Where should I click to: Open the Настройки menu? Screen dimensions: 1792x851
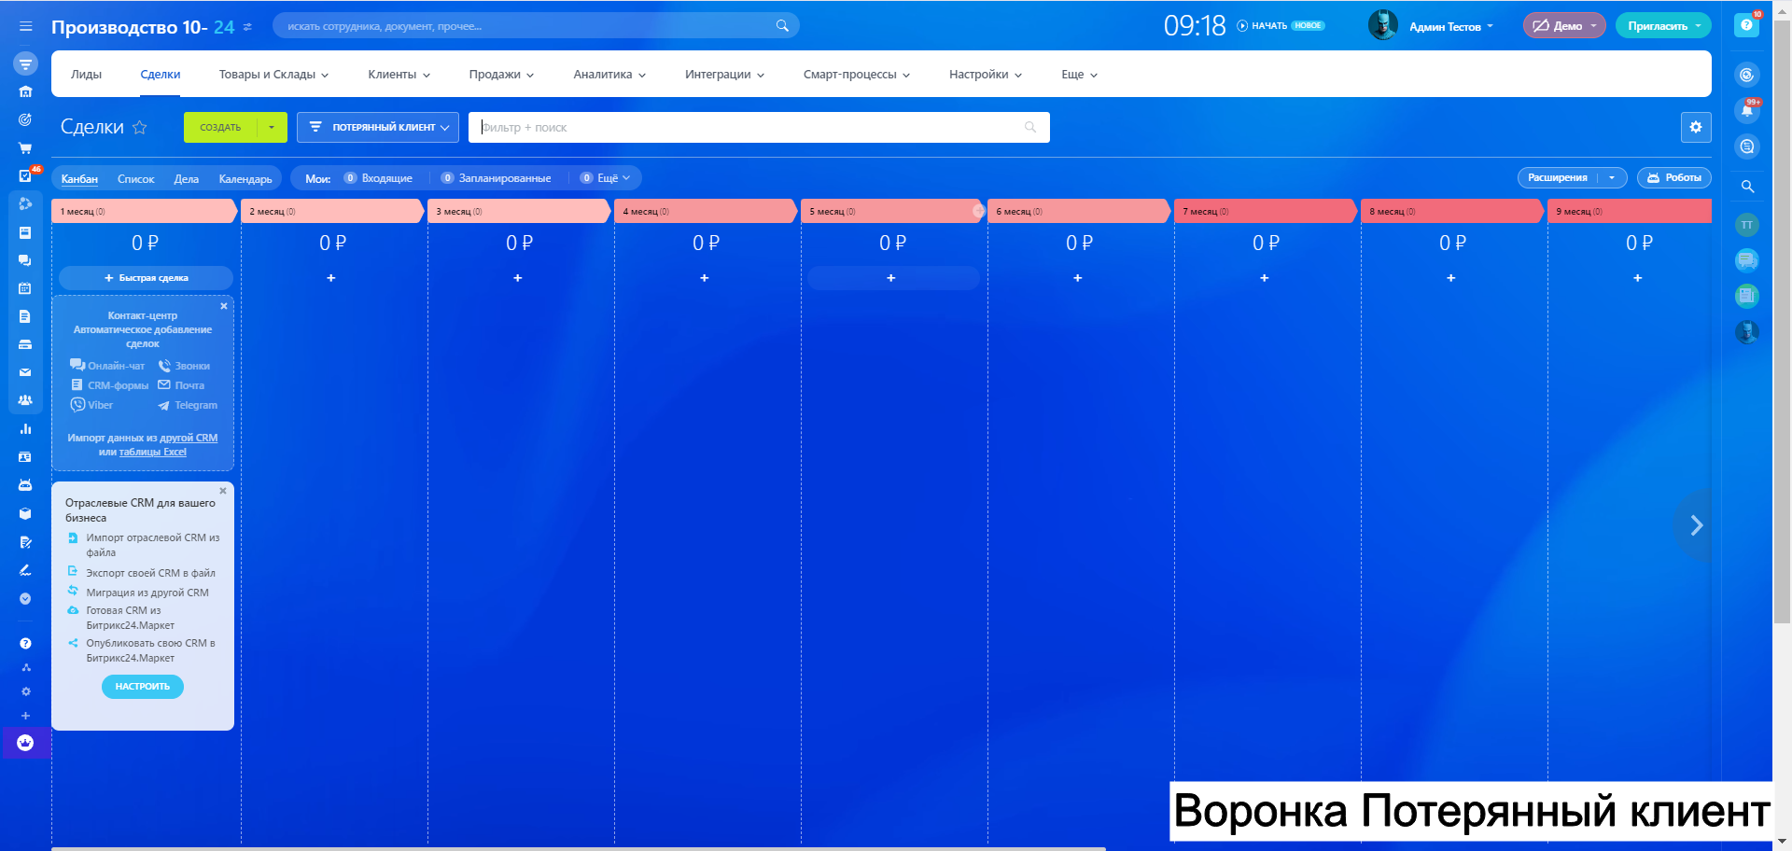click(986, 75)
